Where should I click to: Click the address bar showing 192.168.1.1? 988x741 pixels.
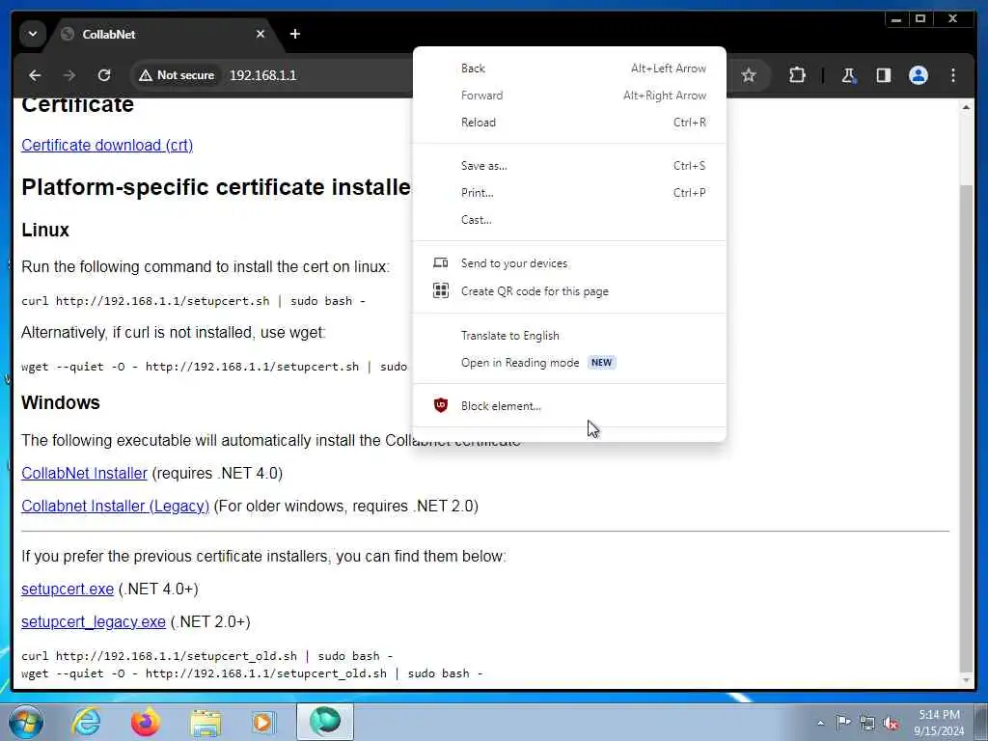[262, 75]
